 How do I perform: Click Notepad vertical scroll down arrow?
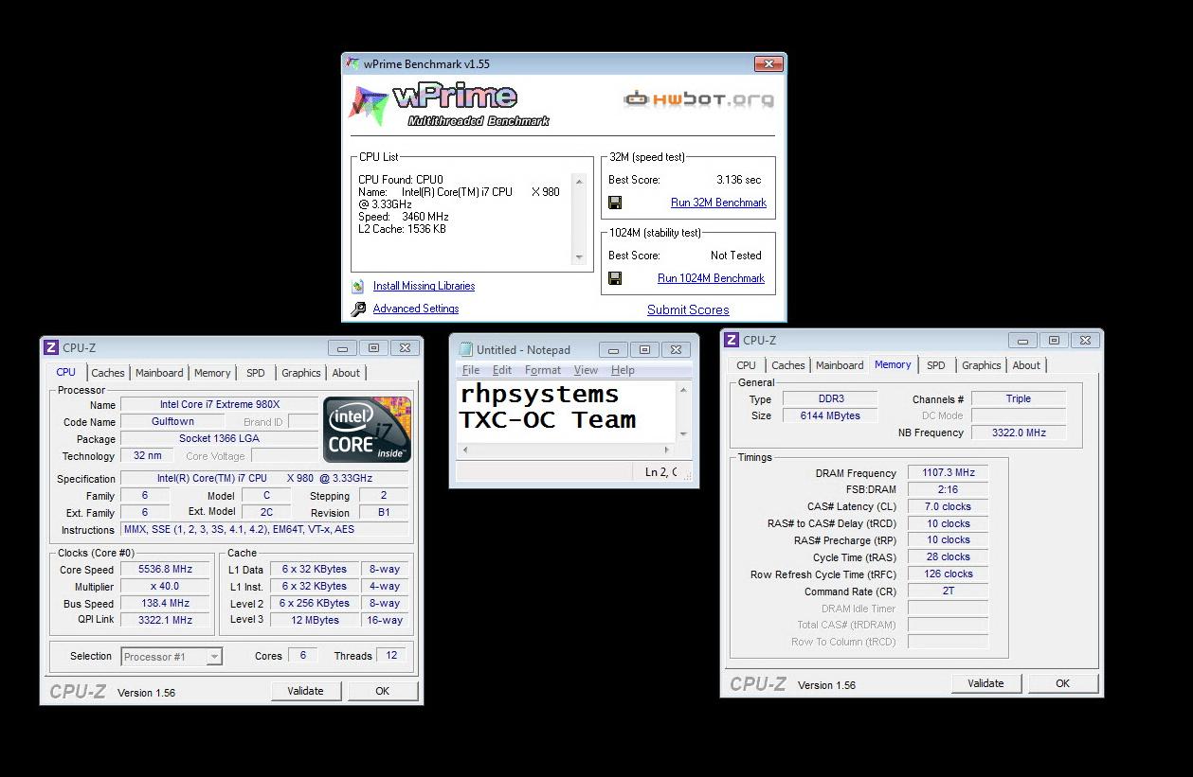coord(685,433)
